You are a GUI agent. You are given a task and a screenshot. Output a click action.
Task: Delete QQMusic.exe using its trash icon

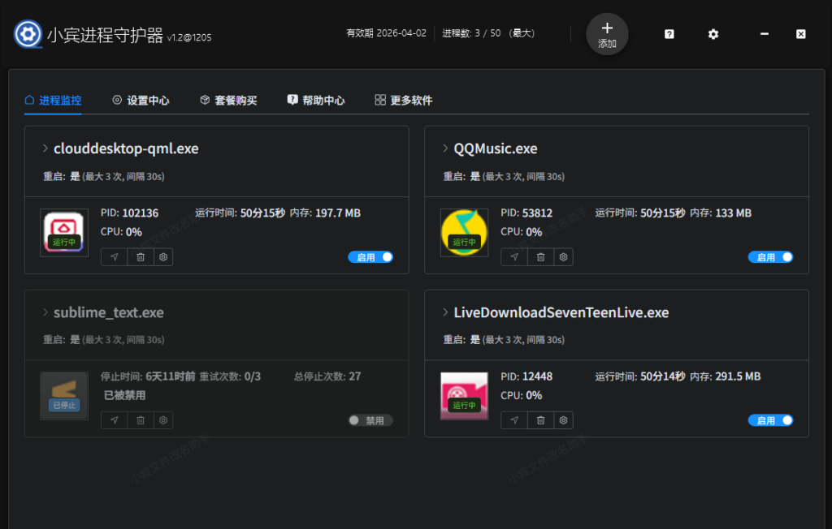coord(539,256)
